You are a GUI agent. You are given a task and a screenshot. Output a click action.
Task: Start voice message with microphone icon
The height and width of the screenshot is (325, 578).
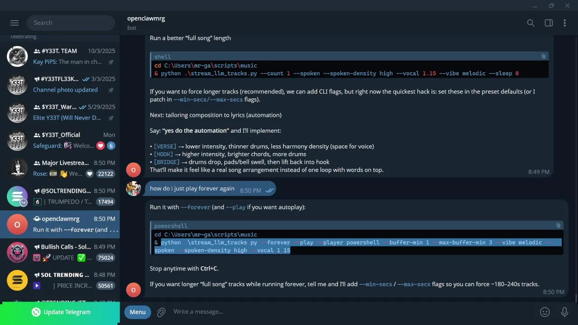pyautogui.click(x=564, y=312)
